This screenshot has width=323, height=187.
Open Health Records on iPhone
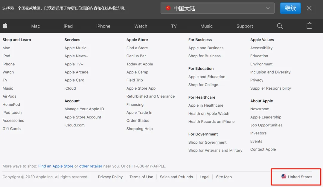211,122
